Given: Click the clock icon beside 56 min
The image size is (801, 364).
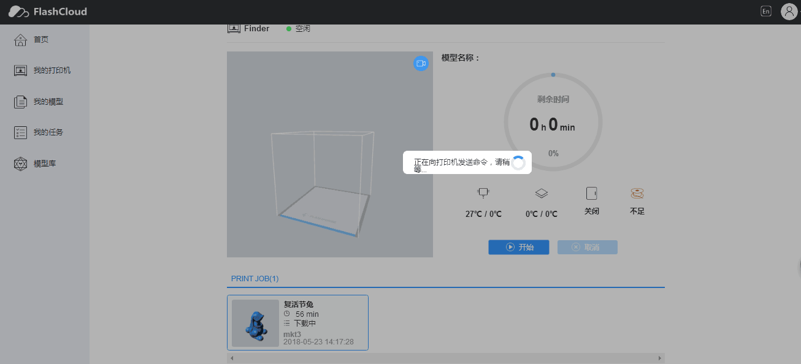Looking at the screenshot, I should tap(286, 314).
